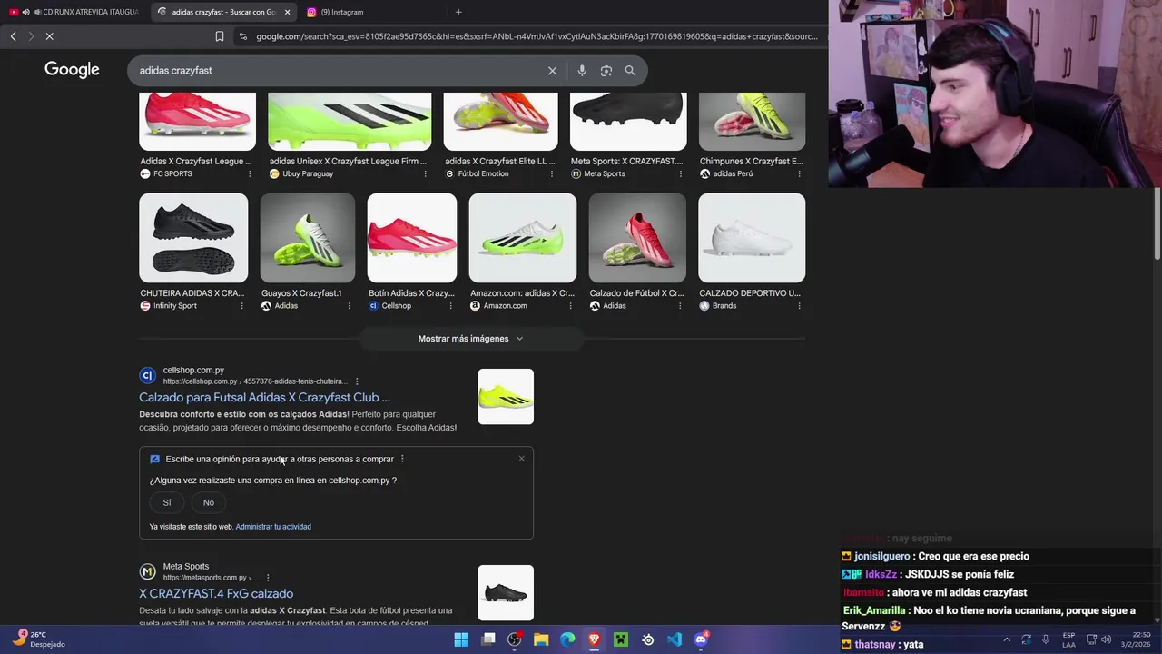The height and width of the screenshot is (654, 1162).
Task: Open more options for Infinity Sport image
Action: click(241, 306)
